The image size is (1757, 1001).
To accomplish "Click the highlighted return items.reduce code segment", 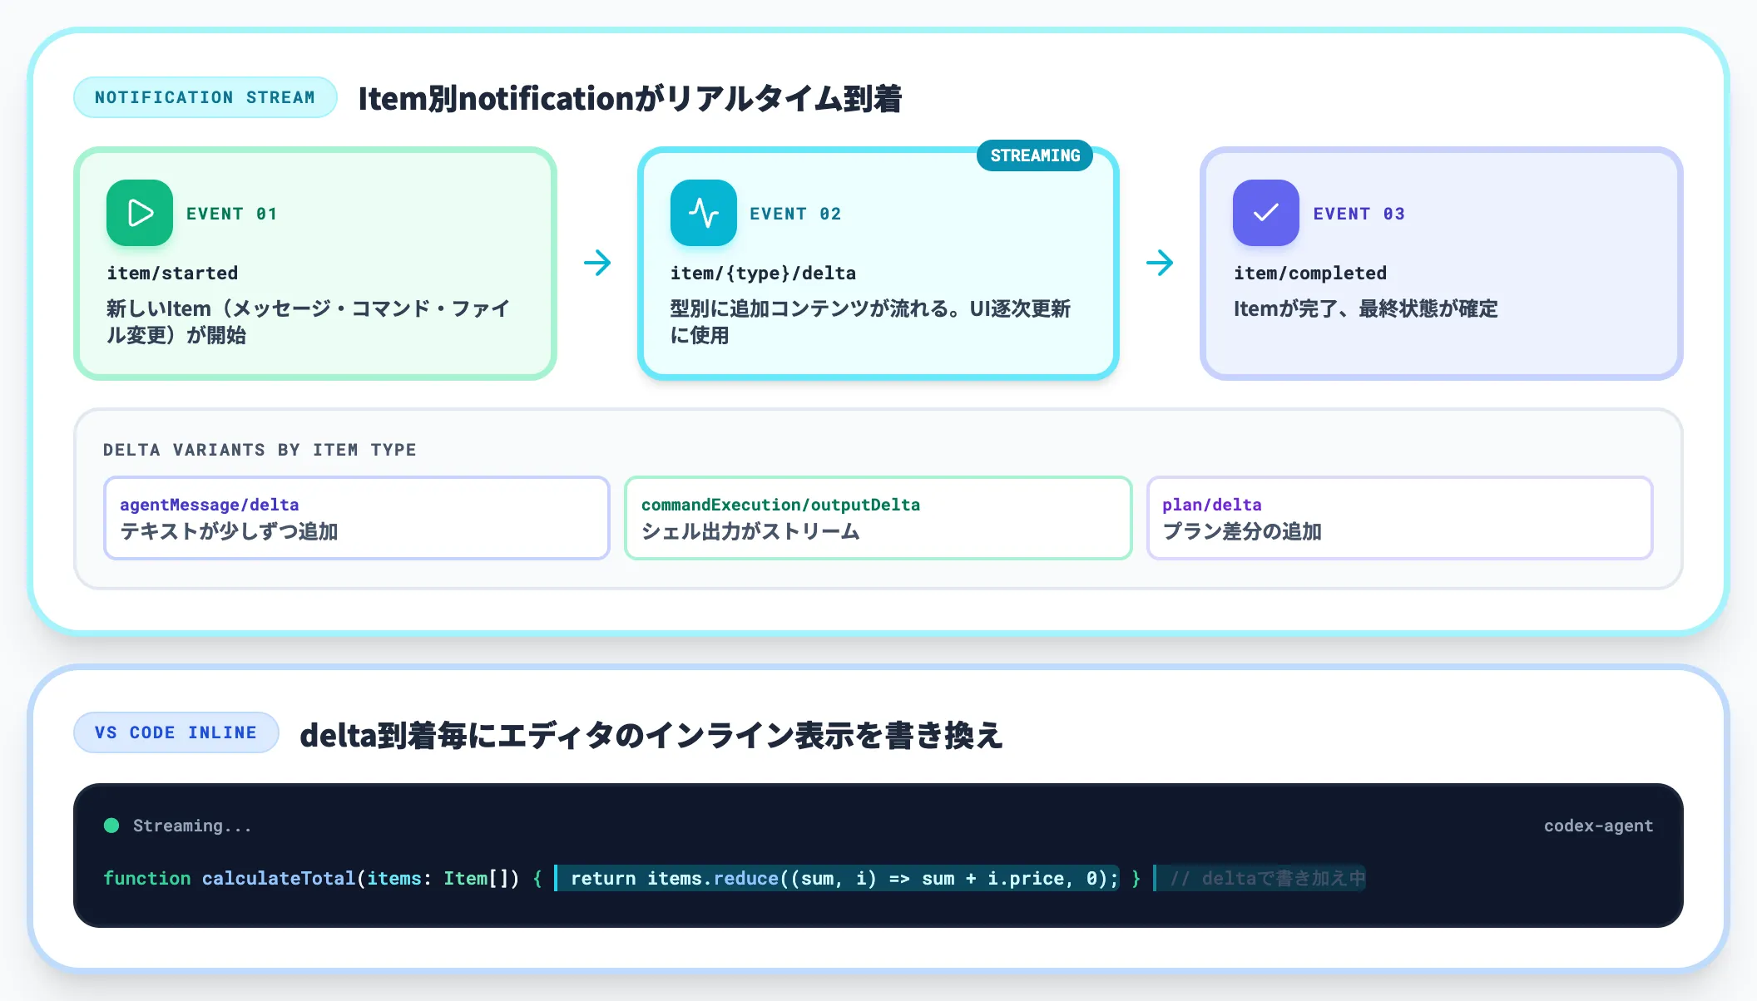I will tap(837, 878).
